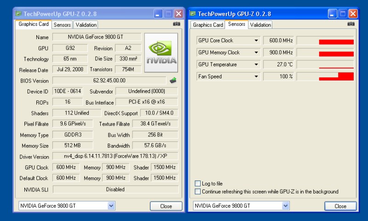
Task: Click the ROPs value 16
Action: (68, 102)
